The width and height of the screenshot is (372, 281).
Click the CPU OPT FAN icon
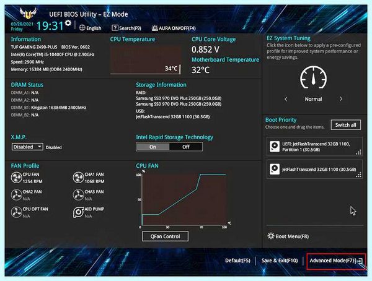16,212
